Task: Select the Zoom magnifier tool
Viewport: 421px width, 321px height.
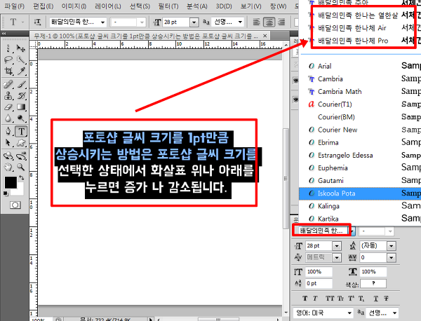Action: 21,167
